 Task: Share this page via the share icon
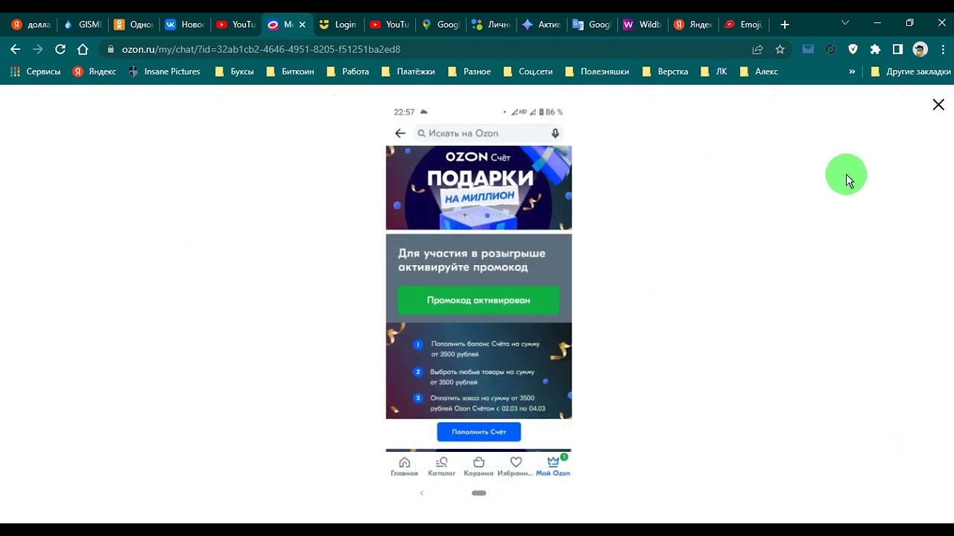(x=757, y=49)
